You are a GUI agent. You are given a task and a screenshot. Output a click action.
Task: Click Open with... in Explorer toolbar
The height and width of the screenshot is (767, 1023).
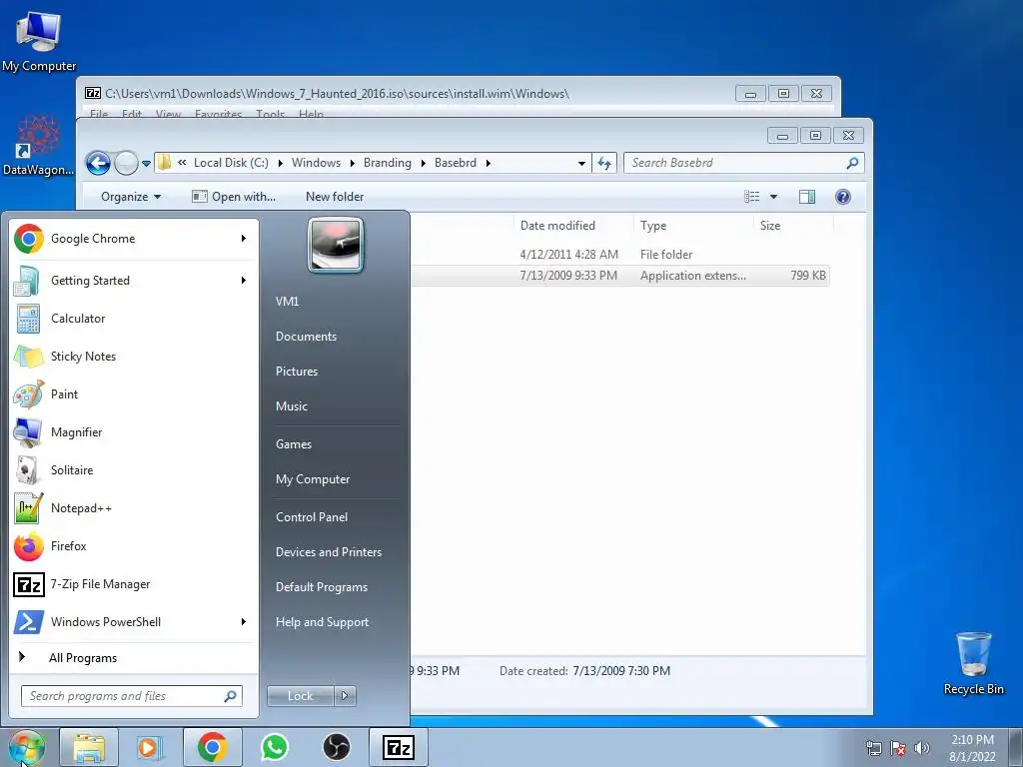click(234, 197)
